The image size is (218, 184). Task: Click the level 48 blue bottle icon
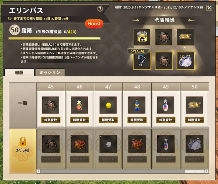[x=137, y=105]
